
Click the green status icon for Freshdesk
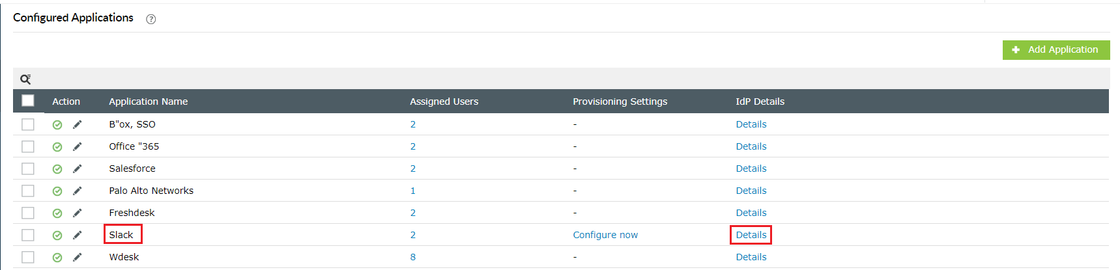[x=57, y=213]
